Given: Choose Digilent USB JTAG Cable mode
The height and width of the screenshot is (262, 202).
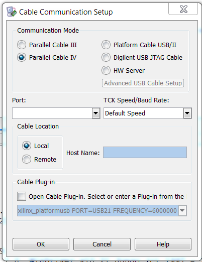Looking at the screenshot, I should pos(106,57).
